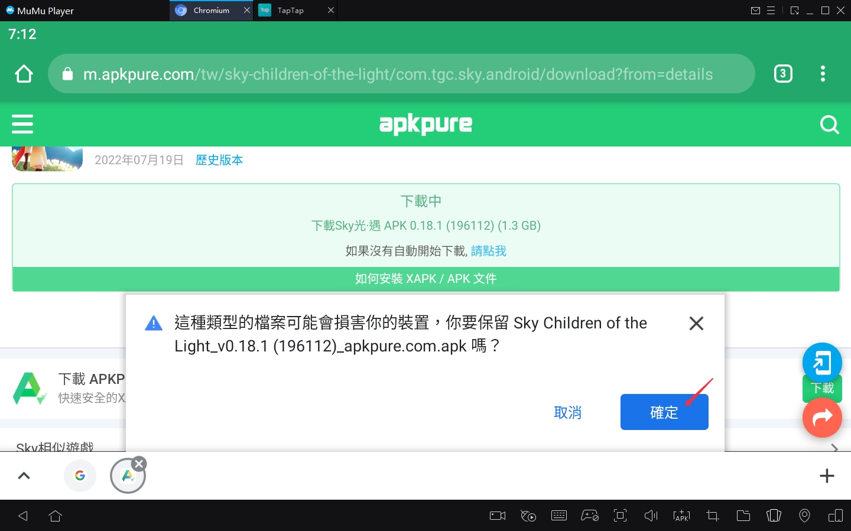Open the MuMu Player title bar menu icon

point(771,11)
